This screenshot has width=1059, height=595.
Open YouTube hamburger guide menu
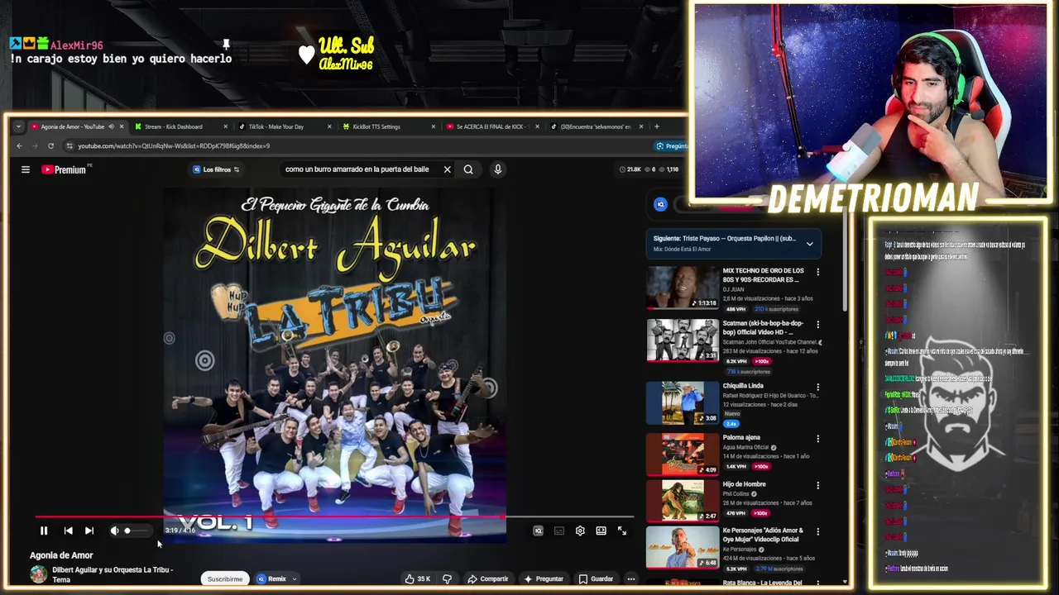coord(26,169)
